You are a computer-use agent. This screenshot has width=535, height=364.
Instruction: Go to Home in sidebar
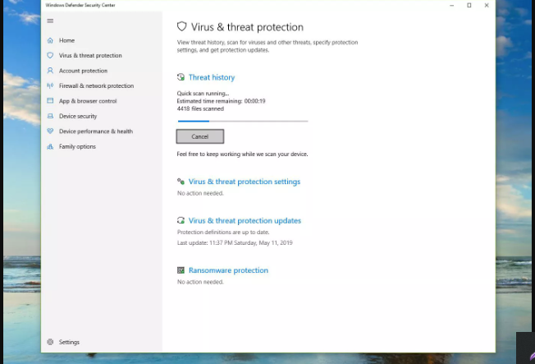pyautogui.click(x=67, y=40)
